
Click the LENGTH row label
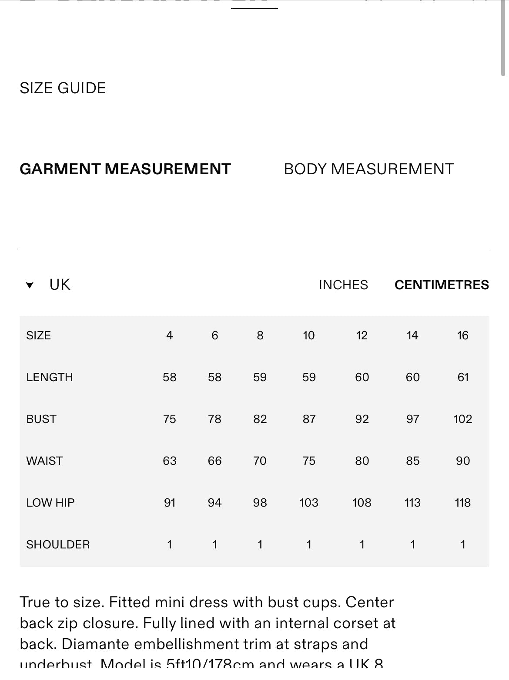tap(50, 377)
